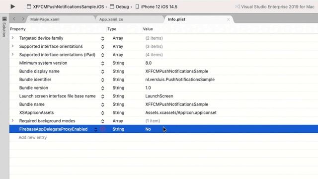The width and height of the screenshot is (318, 179).
Task: Open the Solution sidebar panel
Action: (x=4, y=27)
